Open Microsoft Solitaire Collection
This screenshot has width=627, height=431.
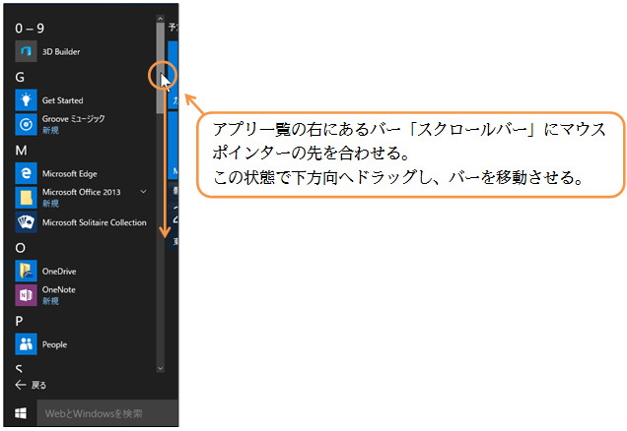coord(27,222)
